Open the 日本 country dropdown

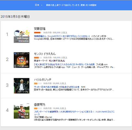click(38, 5)
